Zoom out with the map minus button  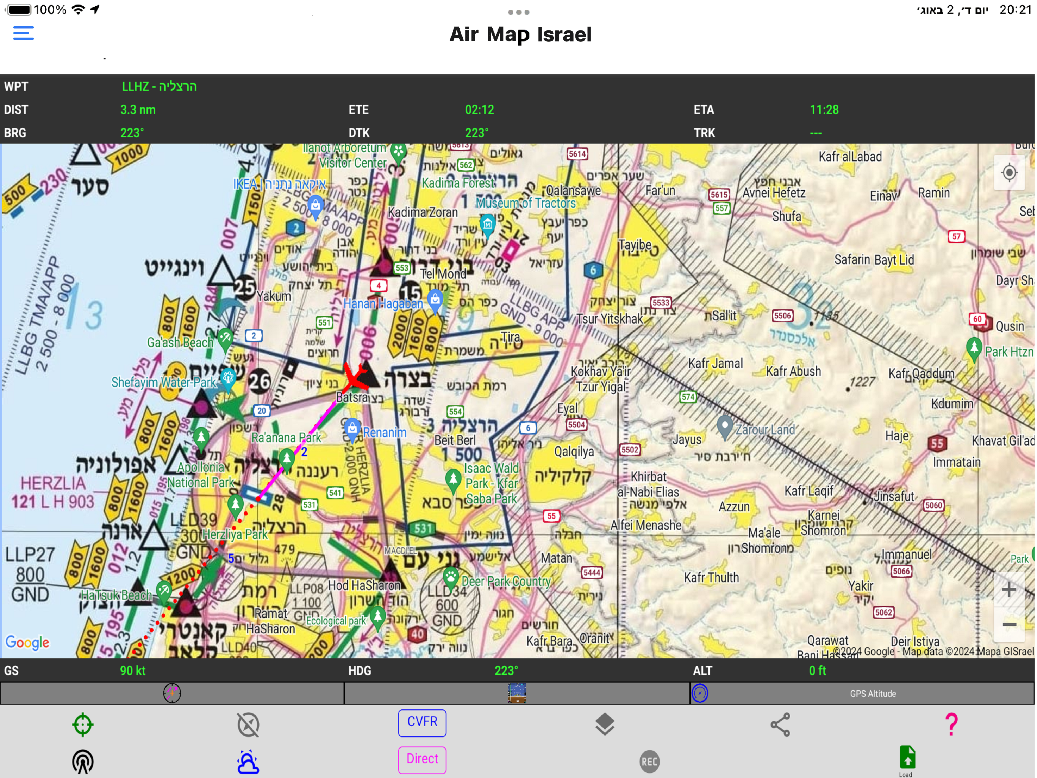point(1009,625)
